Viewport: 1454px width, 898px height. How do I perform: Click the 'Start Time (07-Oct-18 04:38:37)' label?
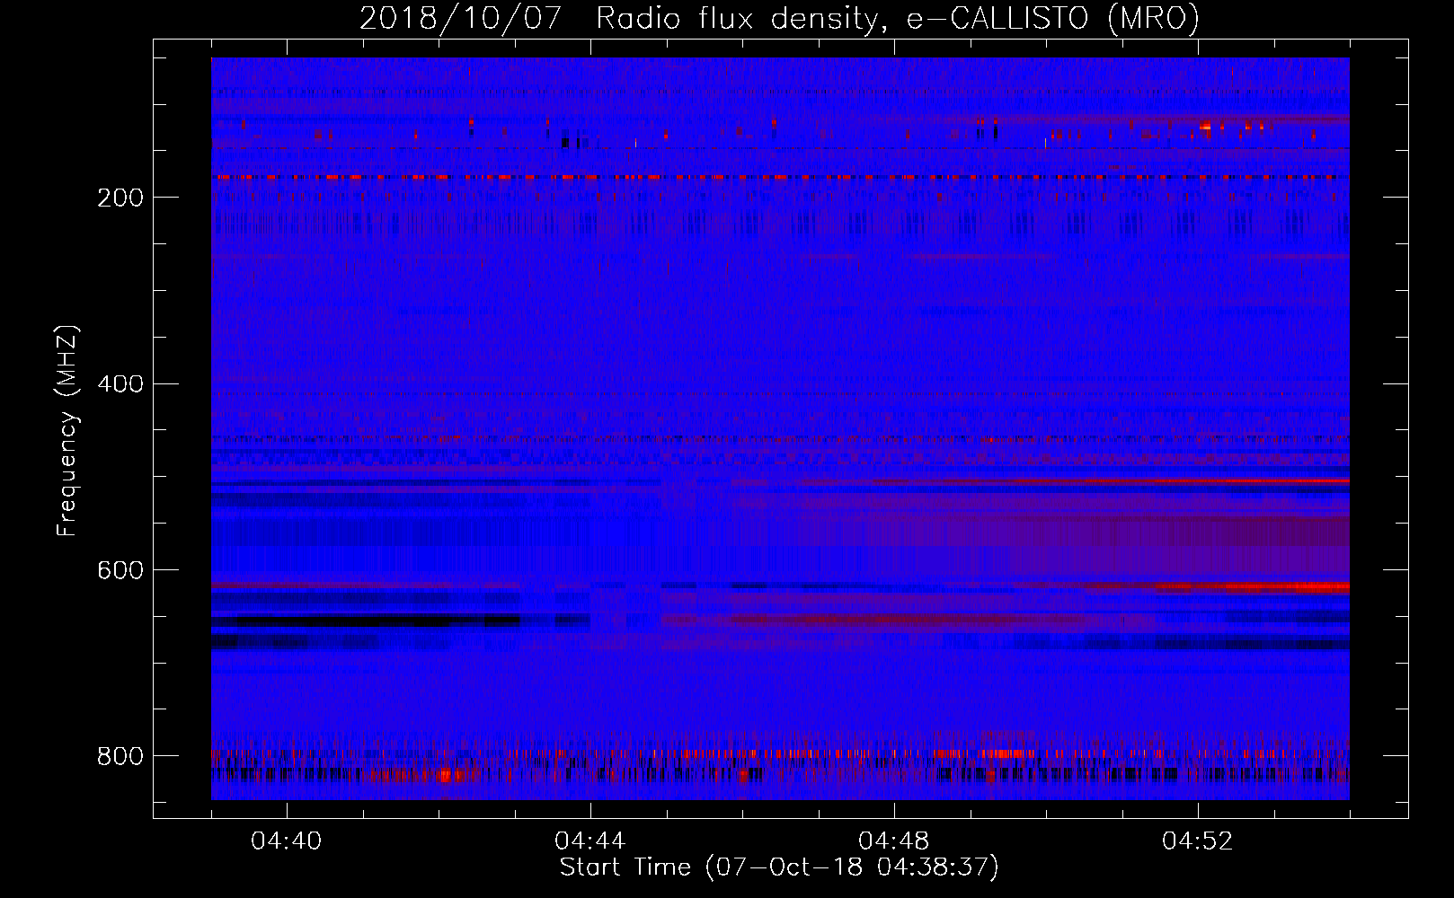779,867
